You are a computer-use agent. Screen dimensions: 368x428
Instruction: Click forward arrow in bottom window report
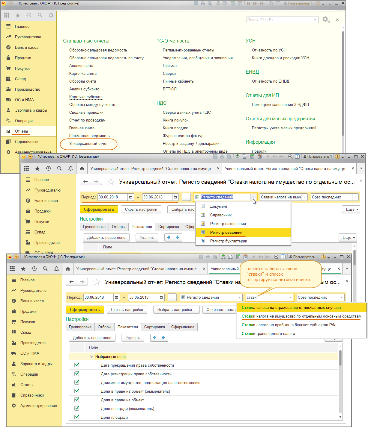[82, 282]
